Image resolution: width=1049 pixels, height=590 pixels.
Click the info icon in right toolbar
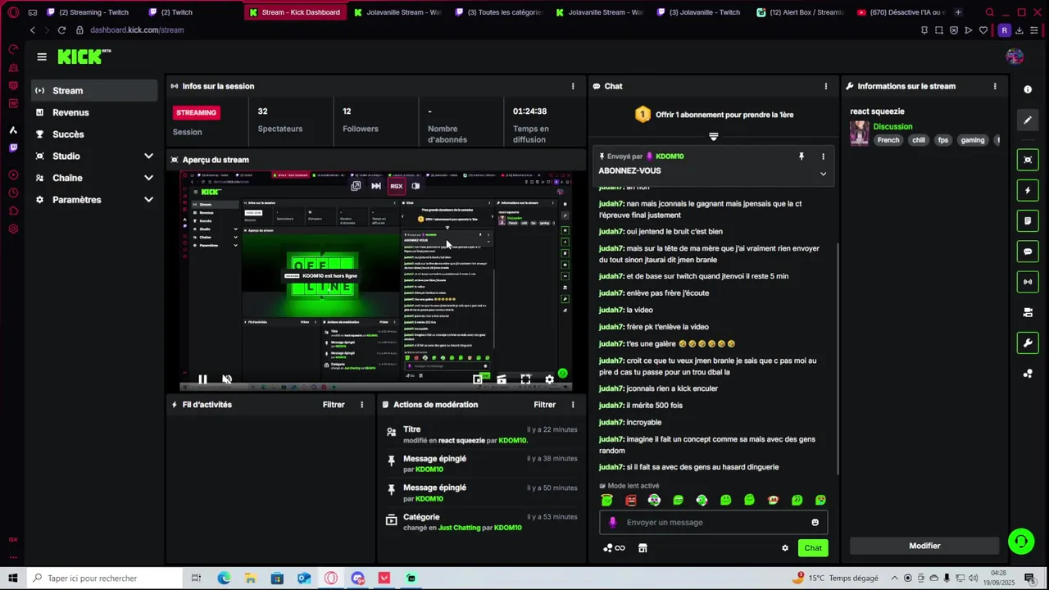pos(1028,89)
